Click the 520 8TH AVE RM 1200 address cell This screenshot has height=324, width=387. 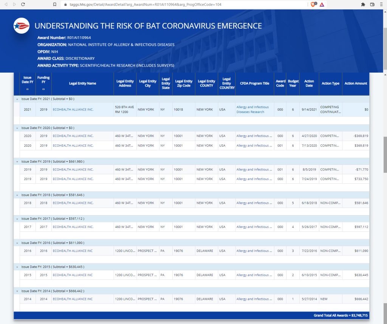(x=125, y=109)
